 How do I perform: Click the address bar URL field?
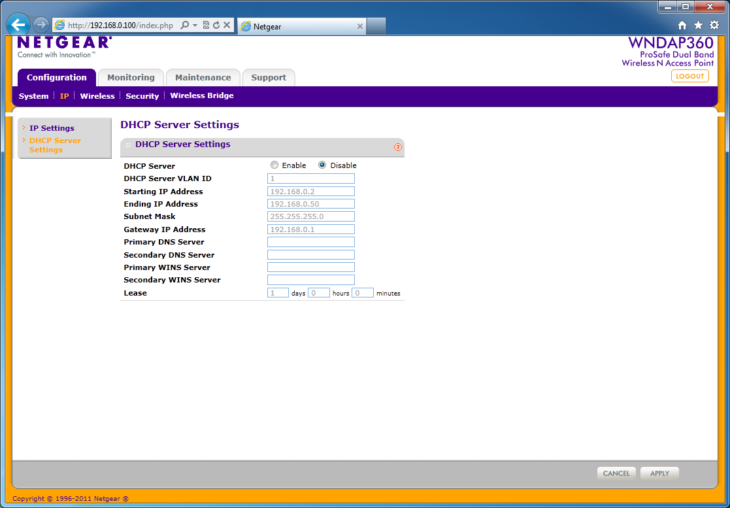coord(121,25)
